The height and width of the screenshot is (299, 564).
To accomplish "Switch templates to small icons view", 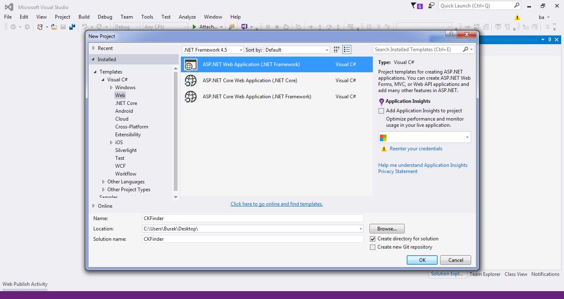I will [337, 50].
